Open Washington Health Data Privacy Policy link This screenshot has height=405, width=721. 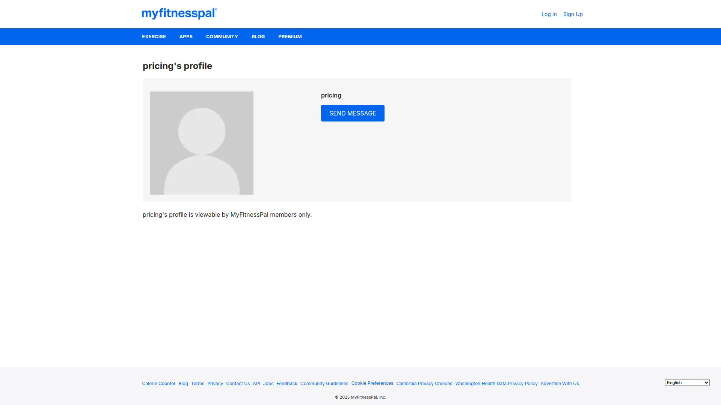pos(496,384)
